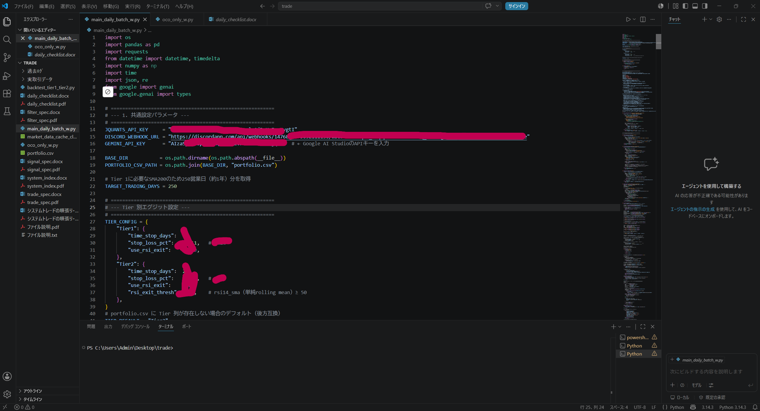760x411 pixels.
Task: Maximize the terminal panel size
Action: tap(643, 327)
